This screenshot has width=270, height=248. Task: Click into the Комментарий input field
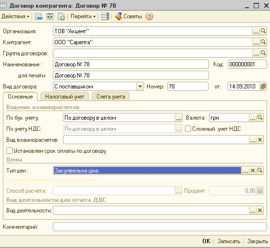pyautogui.click(x=160, y=227)
